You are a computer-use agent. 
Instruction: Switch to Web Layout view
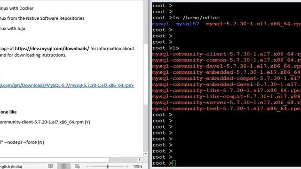[x=77, y=166]
